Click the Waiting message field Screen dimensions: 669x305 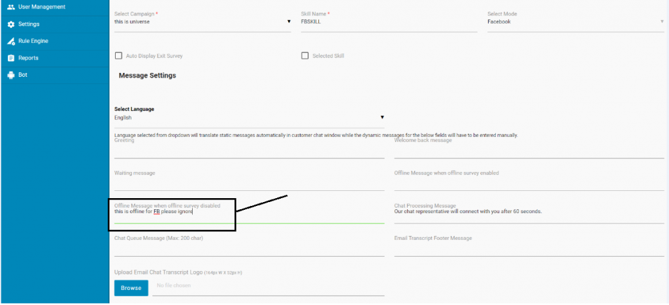[x=248, y=183]
